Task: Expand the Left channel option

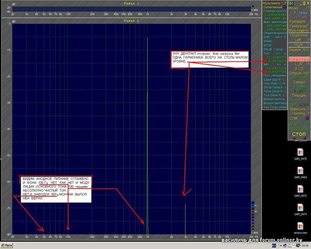Action: 299,40
